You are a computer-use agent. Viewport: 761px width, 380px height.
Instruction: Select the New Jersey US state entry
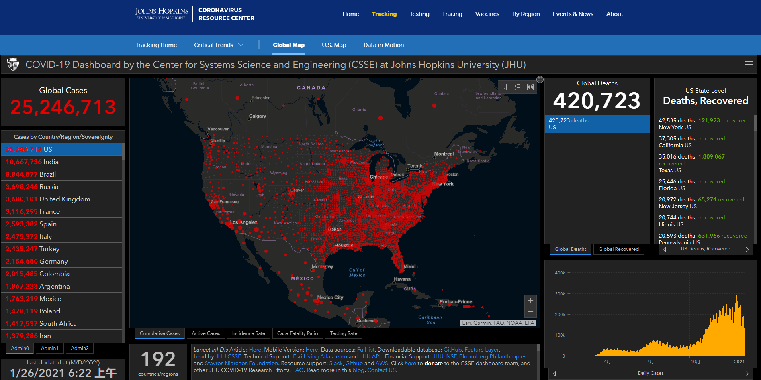[704, 203]
